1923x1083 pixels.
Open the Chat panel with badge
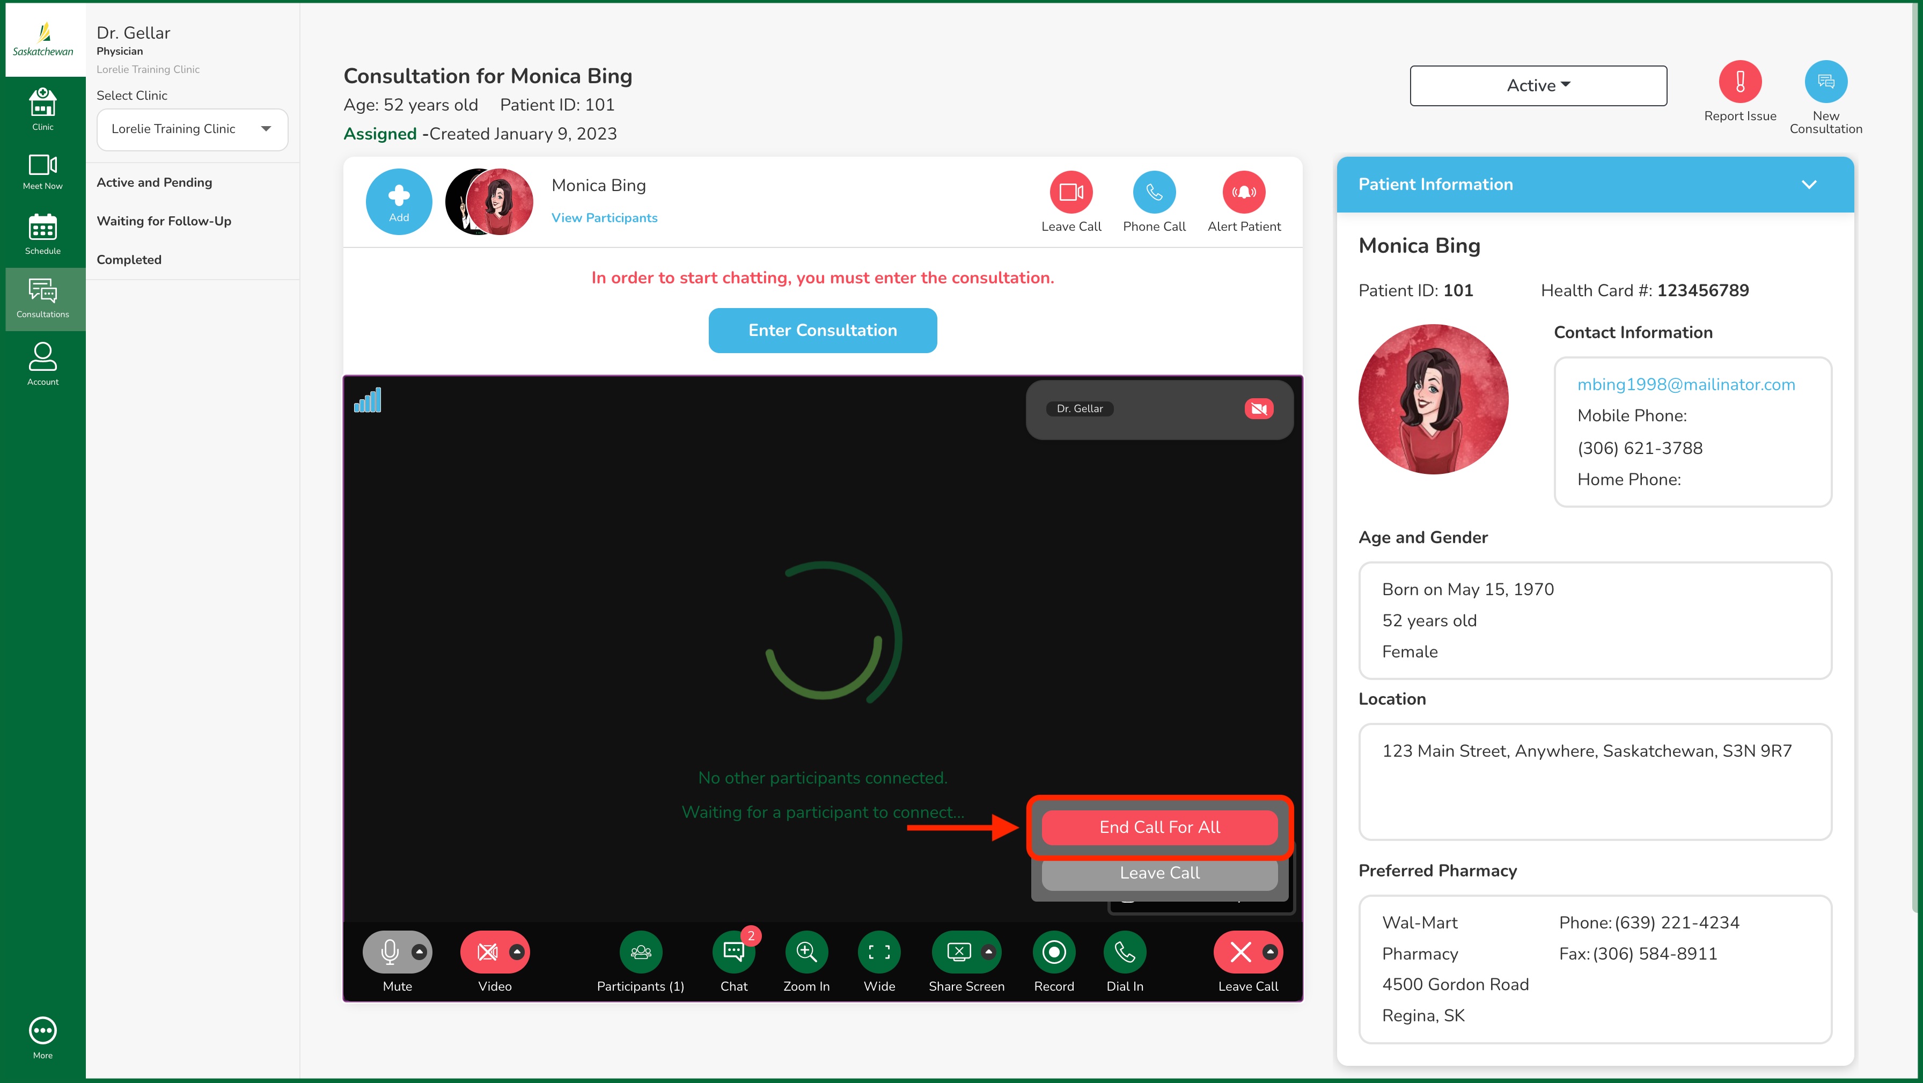click(733, 952)
